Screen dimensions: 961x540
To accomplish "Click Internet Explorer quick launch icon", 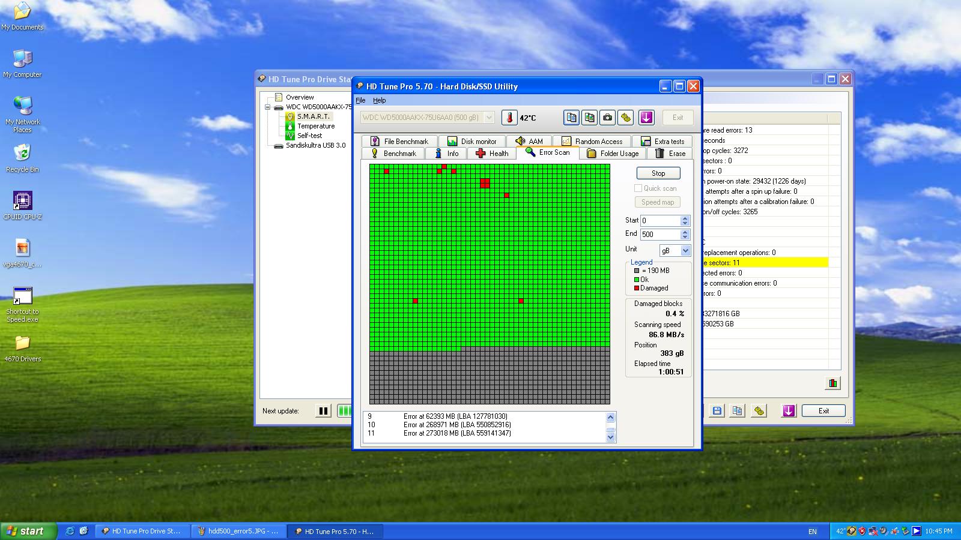I will click(70, 531).
